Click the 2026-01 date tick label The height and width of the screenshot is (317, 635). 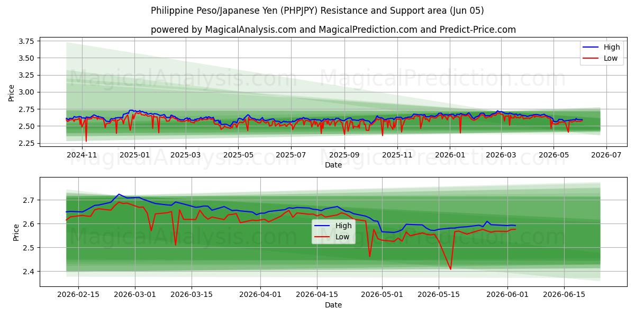450,155
